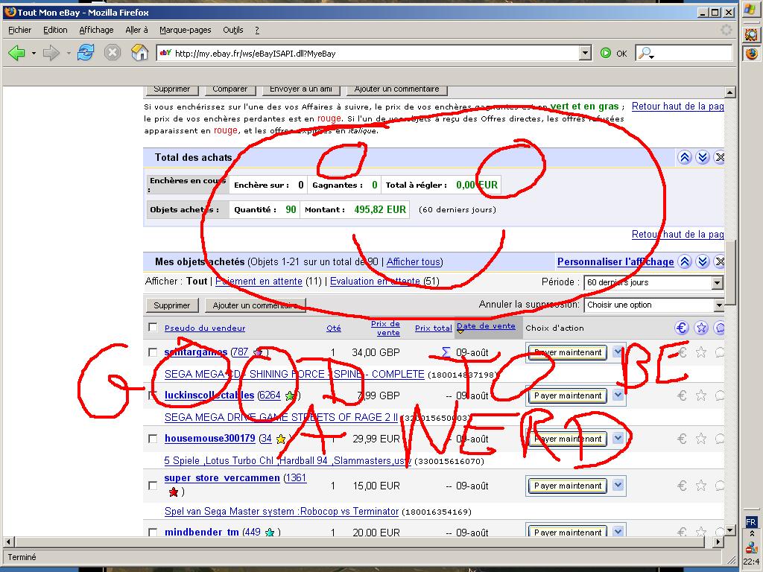Toggle the select-all checkbox in table header
763x572 pixels.
click(153, 328)
